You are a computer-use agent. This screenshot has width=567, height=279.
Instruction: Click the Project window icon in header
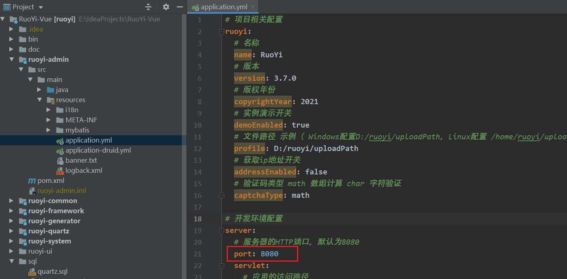(6, 7)
